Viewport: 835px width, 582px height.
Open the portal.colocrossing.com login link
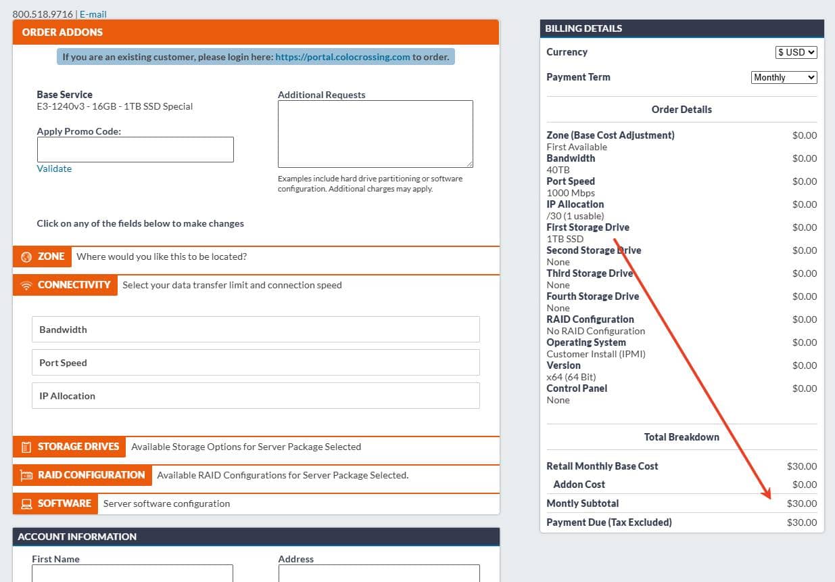(343, 57)
